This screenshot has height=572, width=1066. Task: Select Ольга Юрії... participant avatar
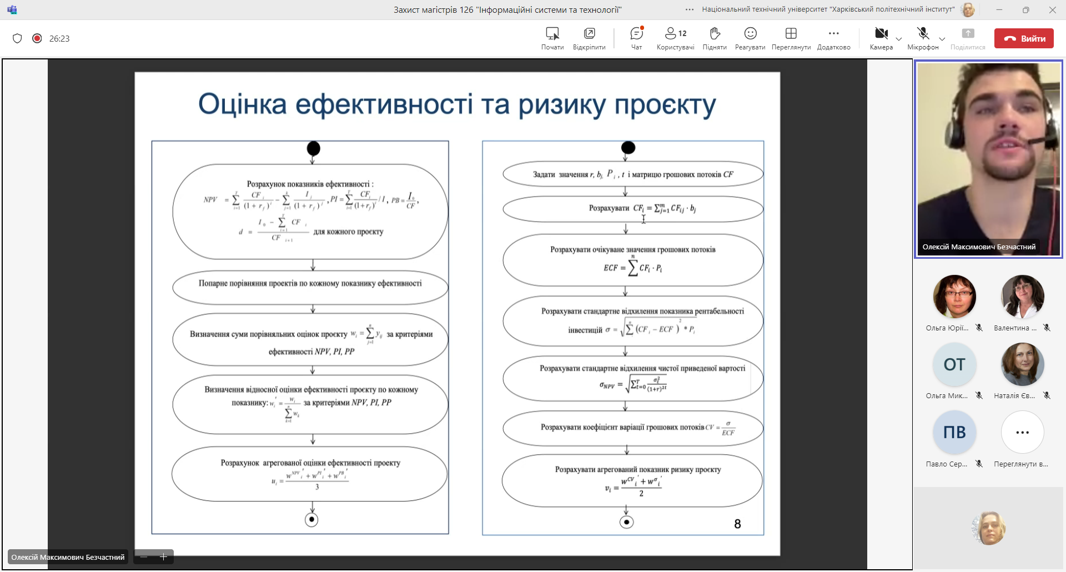tap(954, 297)
